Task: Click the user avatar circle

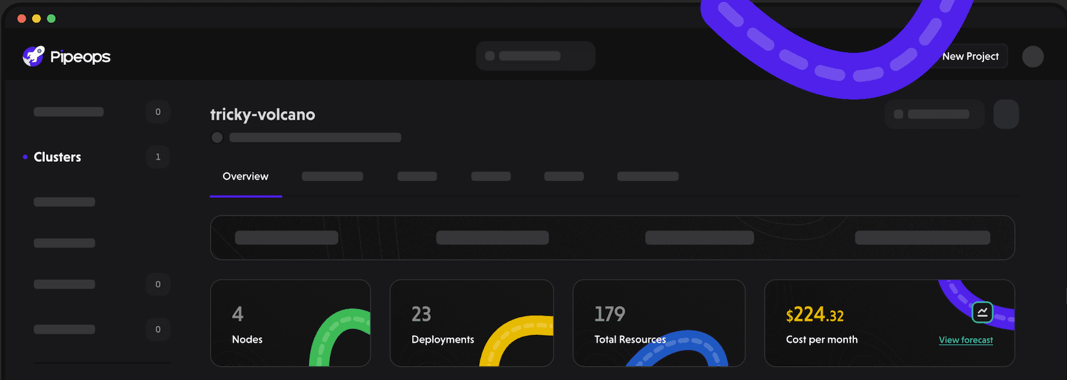Action: click(1032, 56)
